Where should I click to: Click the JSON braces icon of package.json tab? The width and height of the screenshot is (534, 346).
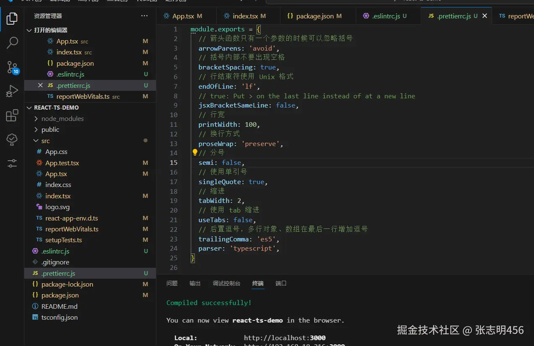[290, 16]
